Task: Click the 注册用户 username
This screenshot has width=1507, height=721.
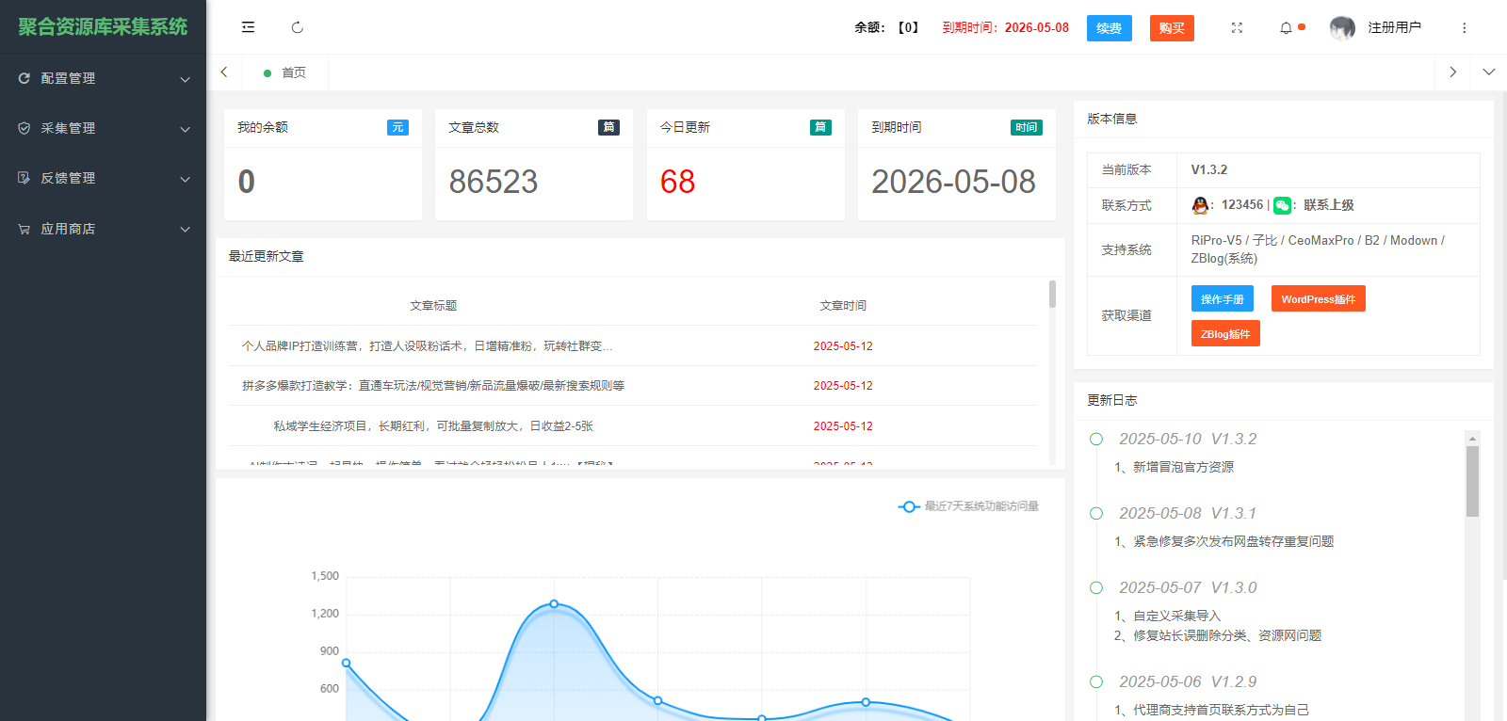Action: pyautogui.click(x=1394, y=27)
